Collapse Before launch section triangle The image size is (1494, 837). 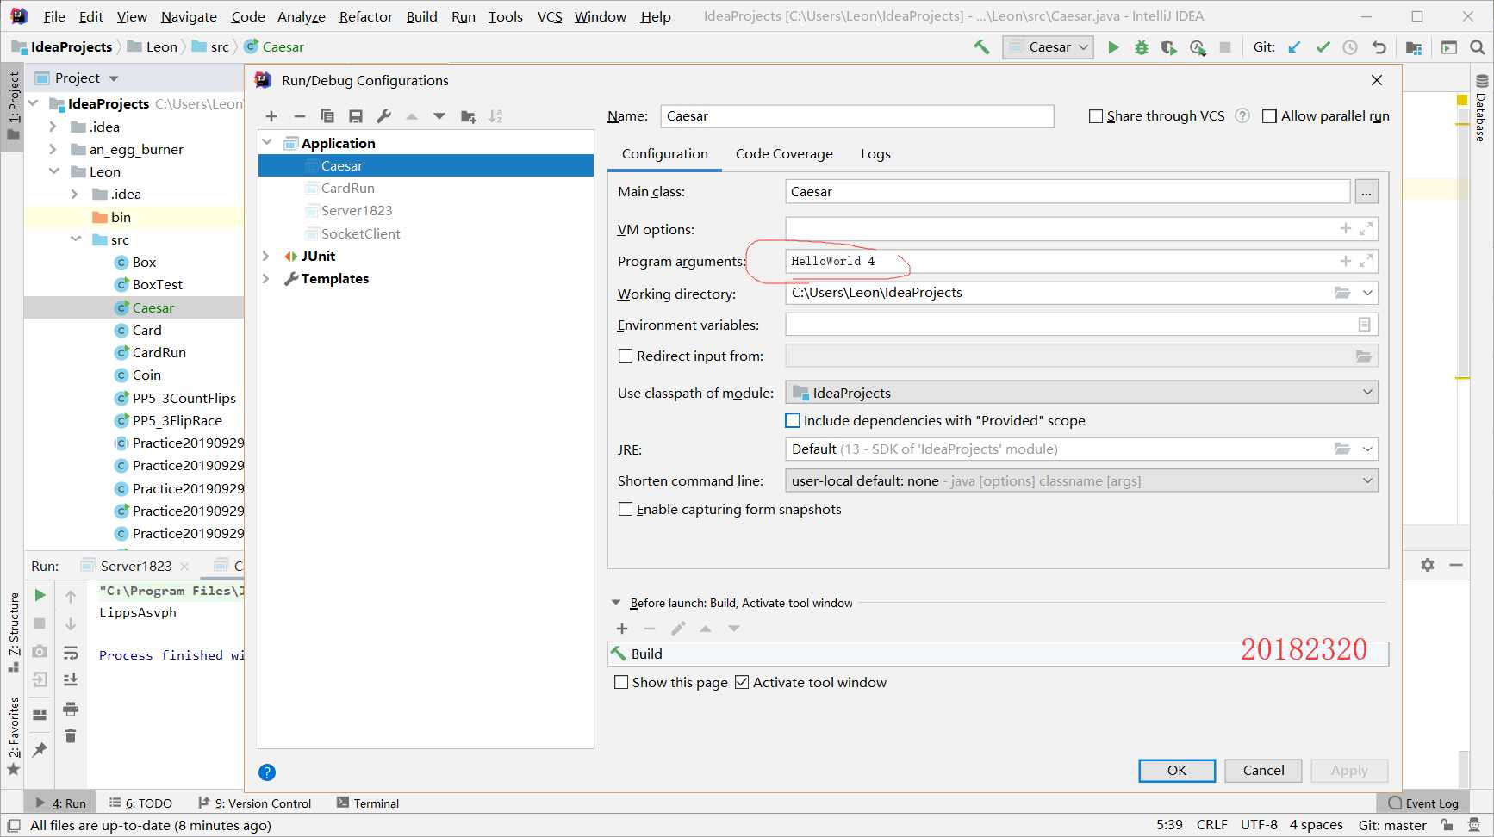coord(615,603)
